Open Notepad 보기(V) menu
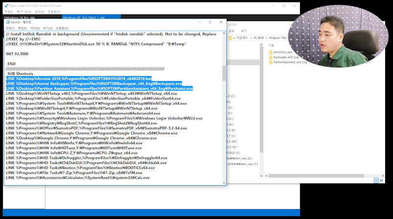Image resolution: width=393 pixels, height=219 pixels. pyautogui.click(x=47, y=28)
